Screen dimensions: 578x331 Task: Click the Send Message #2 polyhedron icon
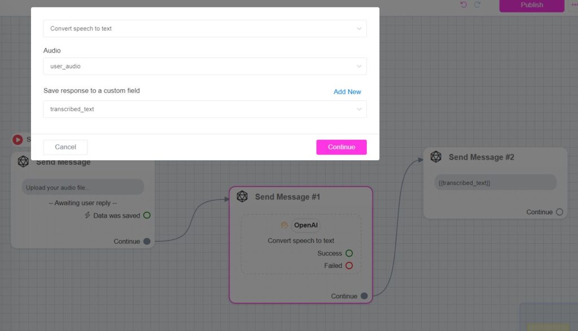coord(436,157)
